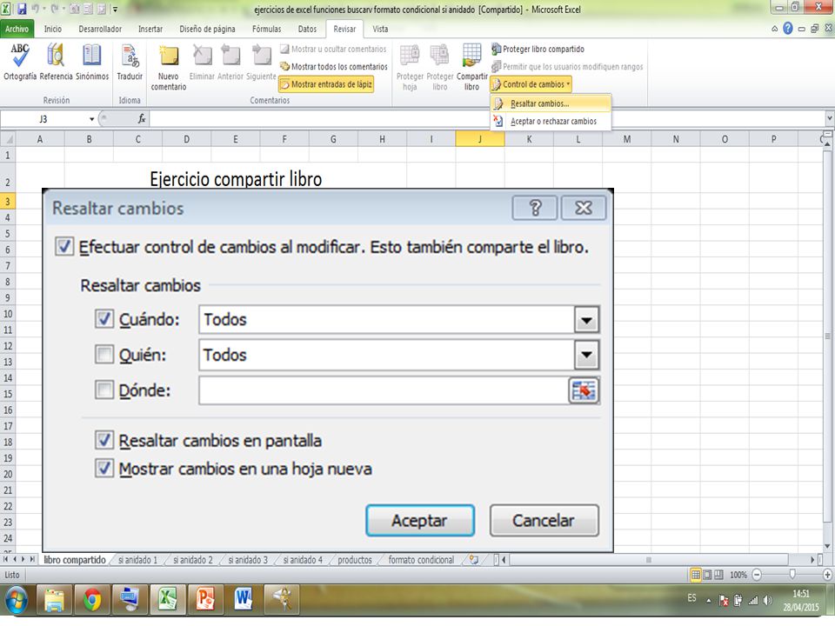
Task: Open the Archivo tab
Action: coord(17,29)
